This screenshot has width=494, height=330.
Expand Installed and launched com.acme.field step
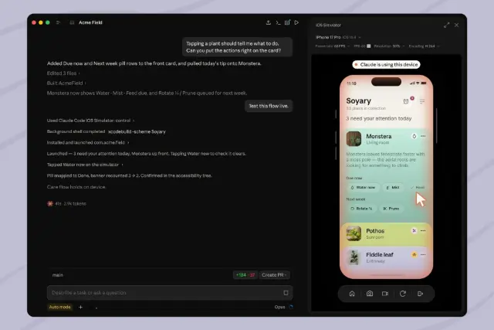point(88,143)
